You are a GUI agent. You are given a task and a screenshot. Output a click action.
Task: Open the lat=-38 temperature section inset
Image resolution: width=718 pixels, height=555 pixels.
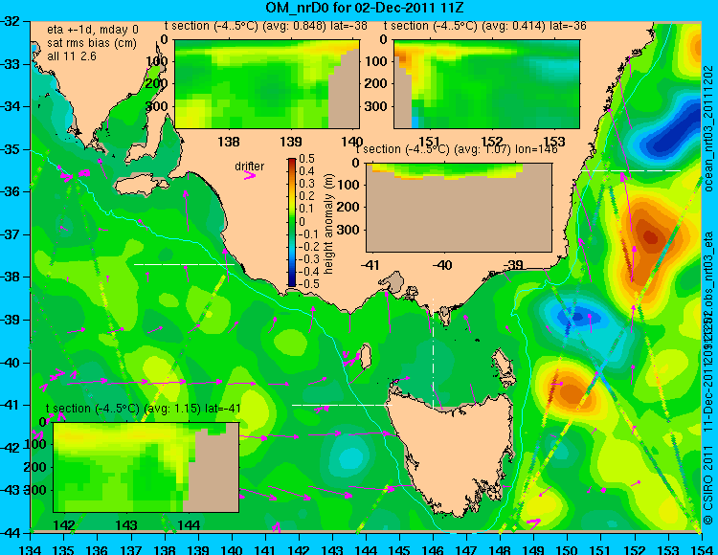(267, 84)
